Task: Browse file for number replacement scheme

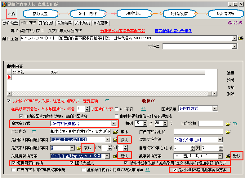Action: (x=228, y=156)
